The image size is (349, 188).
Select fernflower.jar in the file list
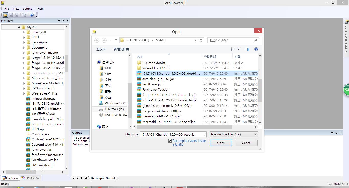pos(152,84)
